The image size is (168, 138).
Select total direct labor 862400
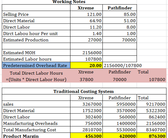pos(152,117)
